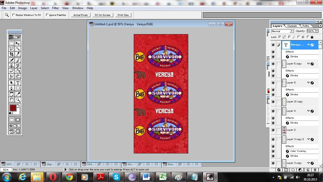The image size is (323, 182).
Task: Collapse effects of Layer 3 copy 2
Action: [308, 139]
